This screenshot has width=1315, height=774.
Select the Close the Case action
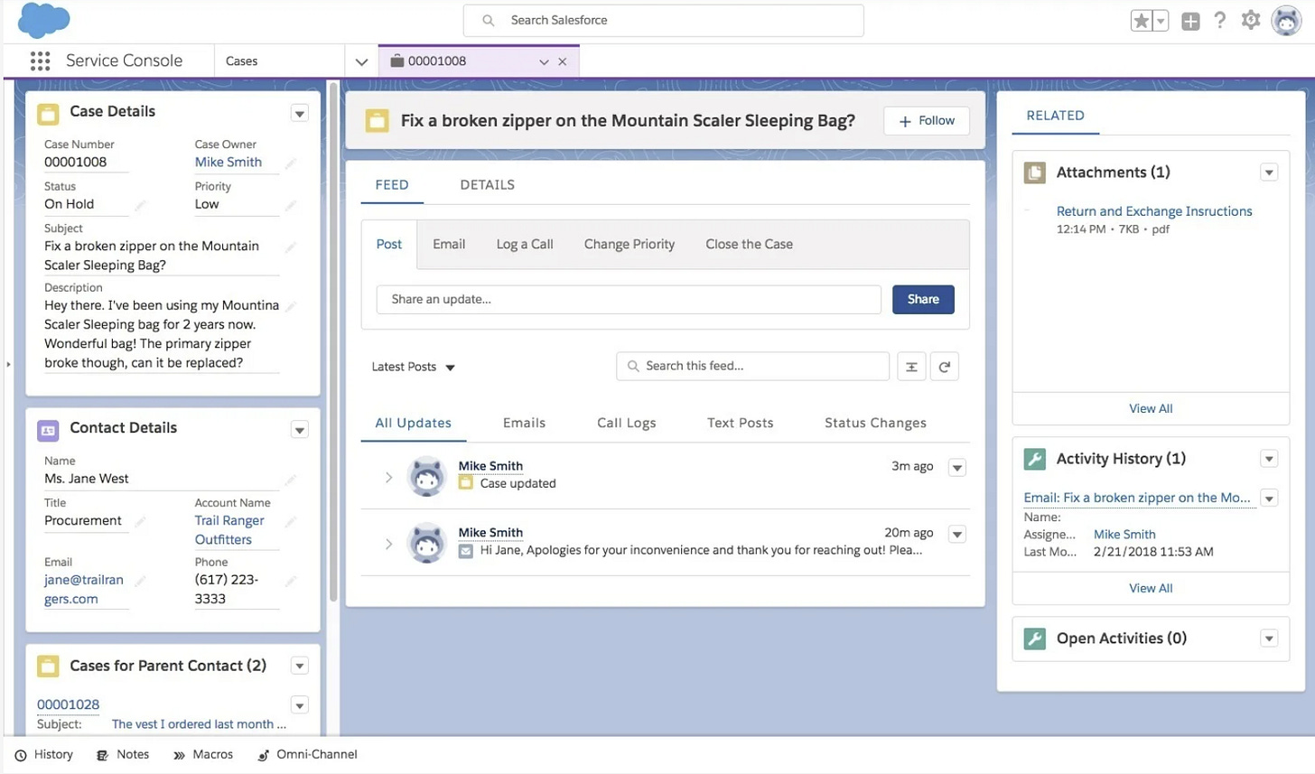(750, 244)
